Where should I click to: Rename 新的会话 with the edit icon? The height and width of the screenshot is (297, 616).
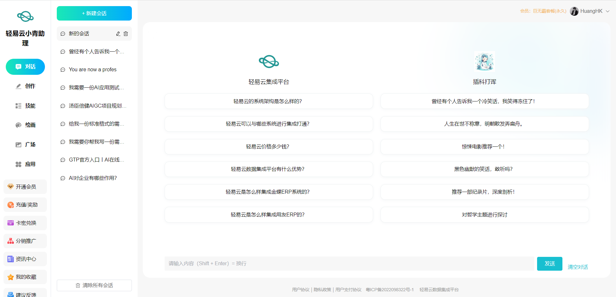click(118, 34)
